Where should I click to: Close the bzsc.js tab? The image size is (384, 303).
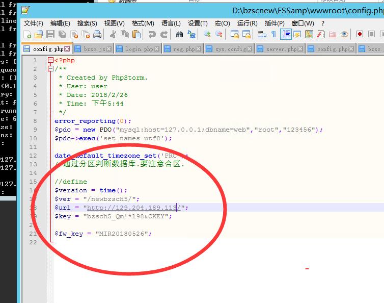[x=109, y=49]
